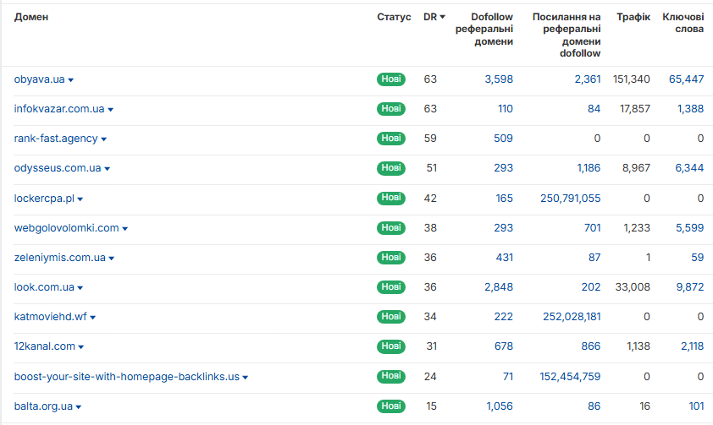This screenshot has width=713, height=425.
Task: Open 2,848 referring domains for look.com.ua
Action: point(499,287)
